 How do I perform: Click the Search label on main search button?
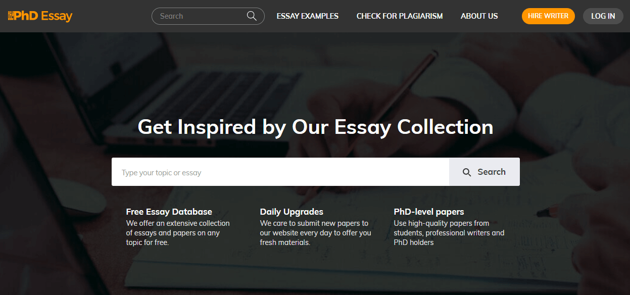click(x=492, y=172)
